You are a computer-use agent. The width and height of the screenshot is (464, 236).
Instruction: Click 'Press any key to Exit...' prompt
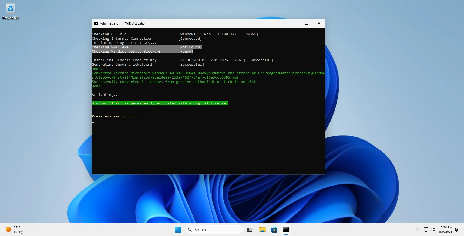coord(118,116)
